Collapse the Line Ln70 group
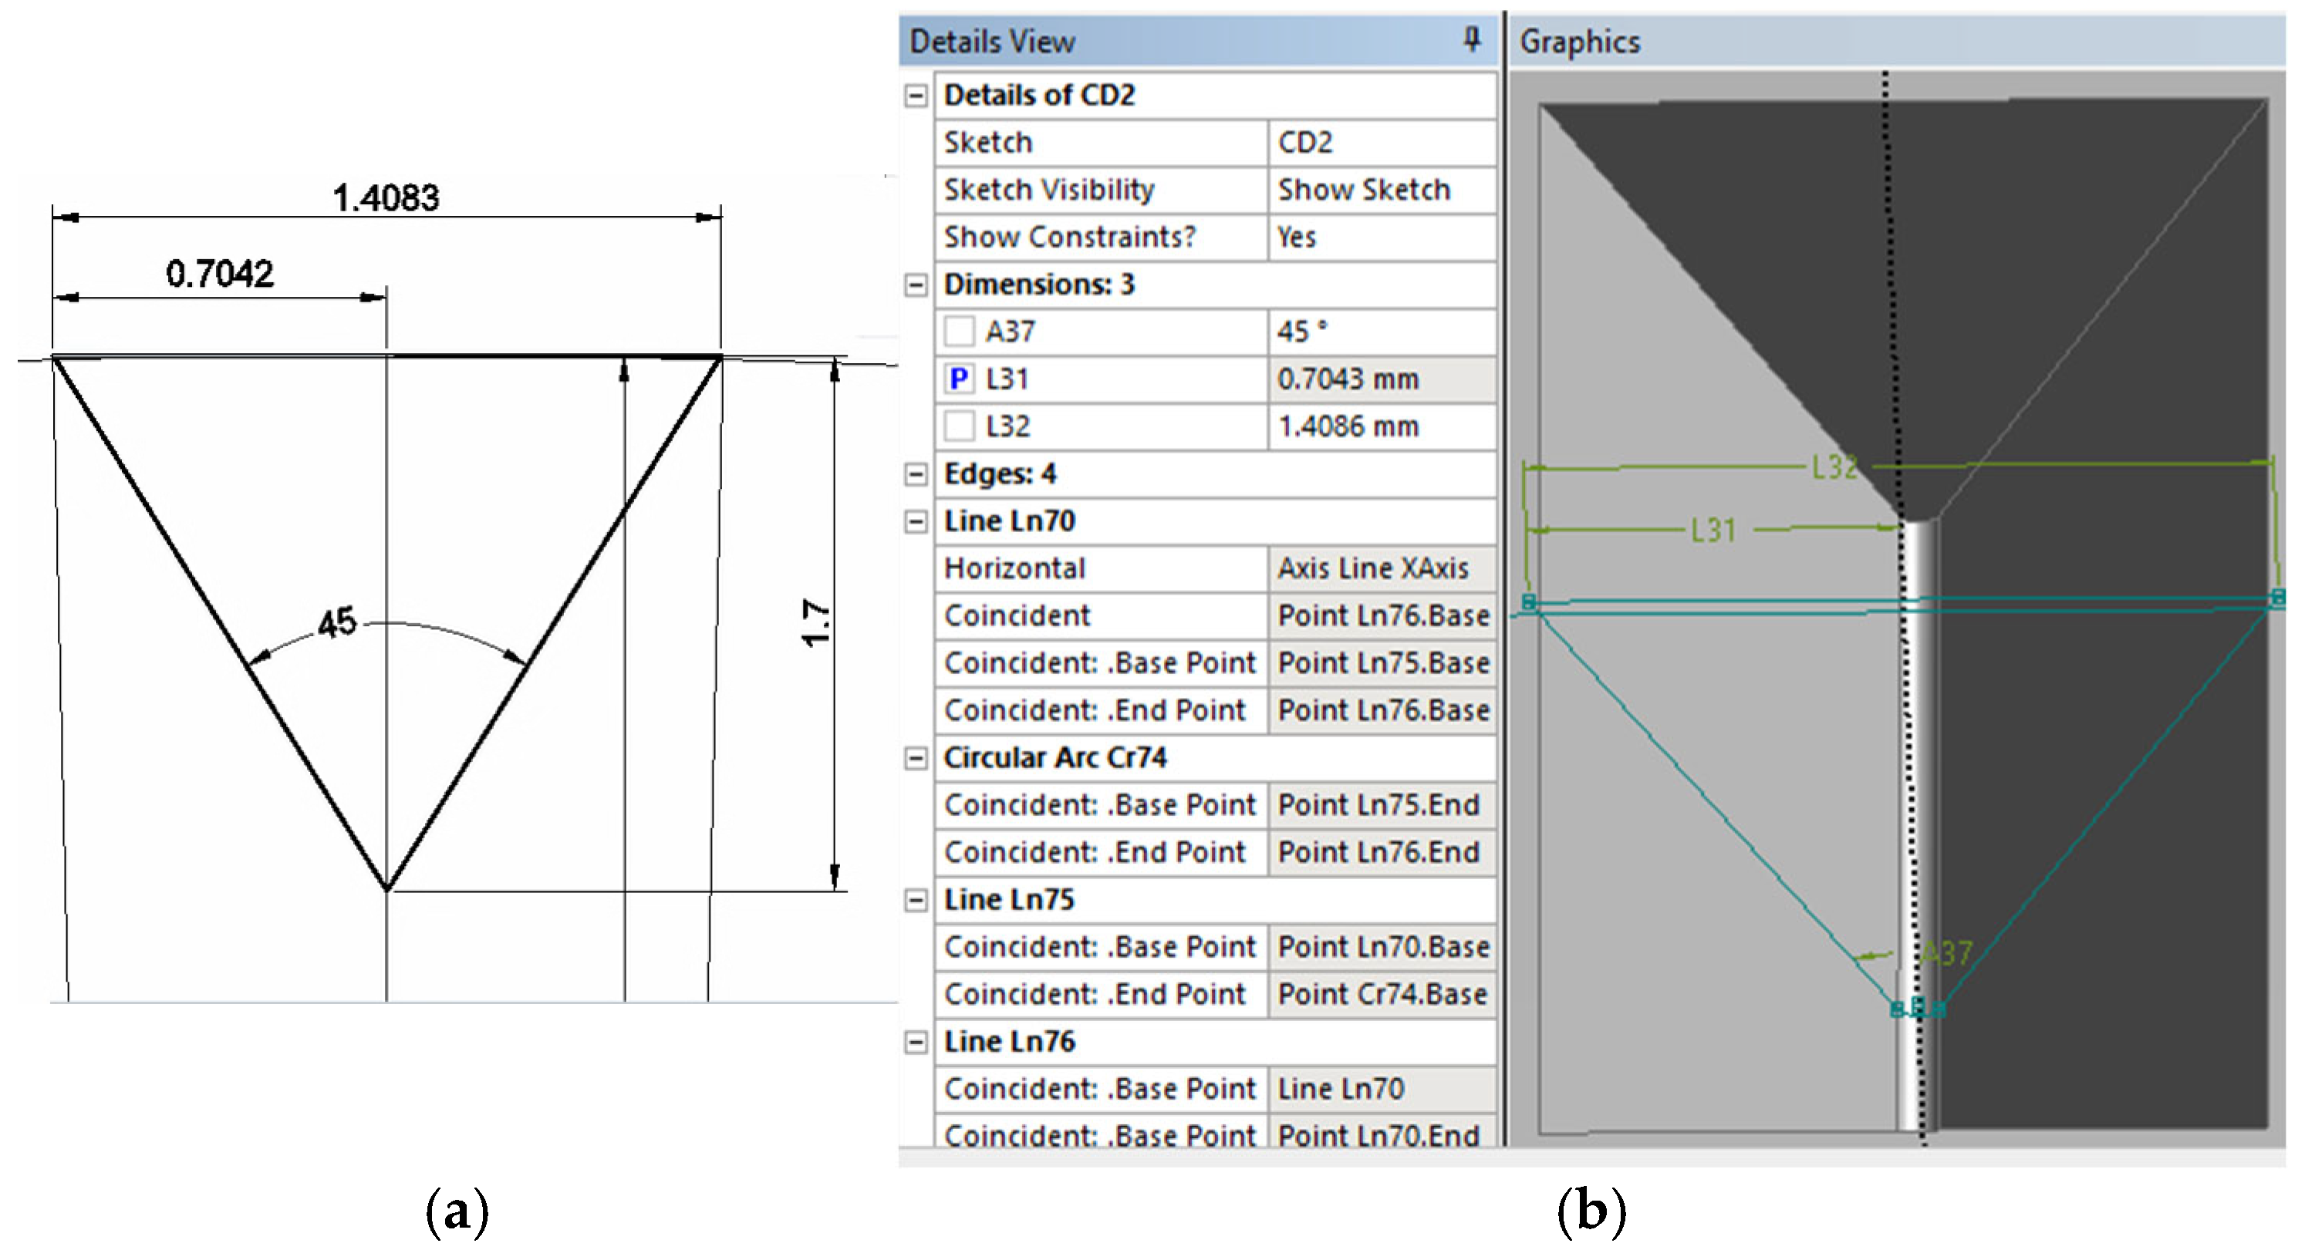The width and height of the screenshot is (2298, 1250). (x=916, y=521)
